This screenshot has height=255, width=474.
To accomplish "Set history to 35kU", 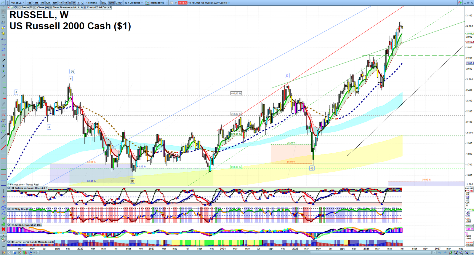I will click(119, 3).
